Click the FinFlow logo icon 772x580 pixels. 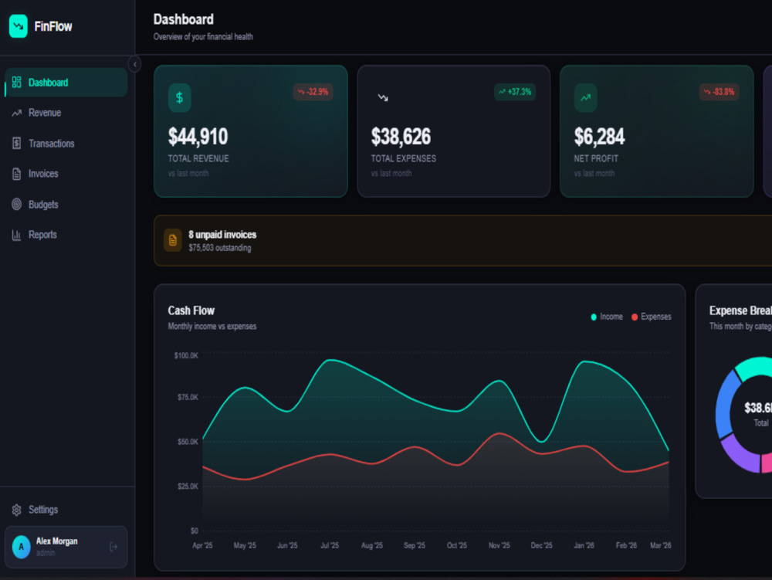point(19,26)
